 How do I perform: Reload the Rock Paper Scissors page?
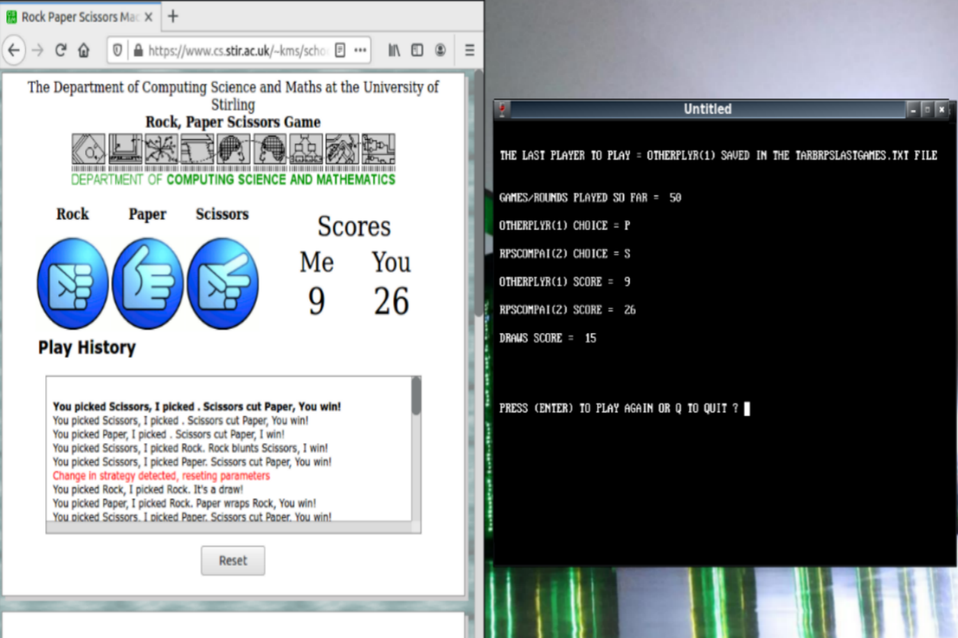coord(61,50)
